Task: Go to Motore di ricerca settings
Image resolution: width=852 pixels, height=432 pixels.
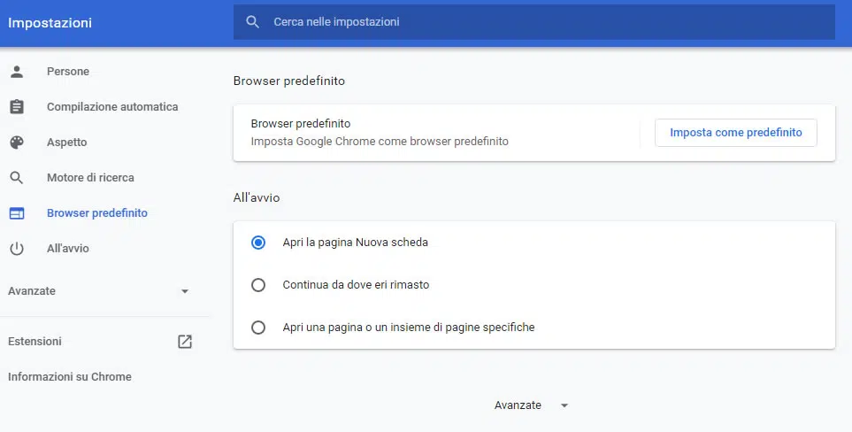Action: point(90,178)
